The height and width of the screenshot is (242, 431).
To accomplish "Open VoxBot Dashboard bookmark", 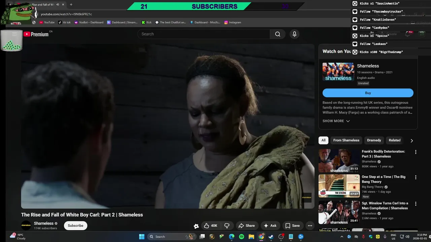I will pos(89,22).
